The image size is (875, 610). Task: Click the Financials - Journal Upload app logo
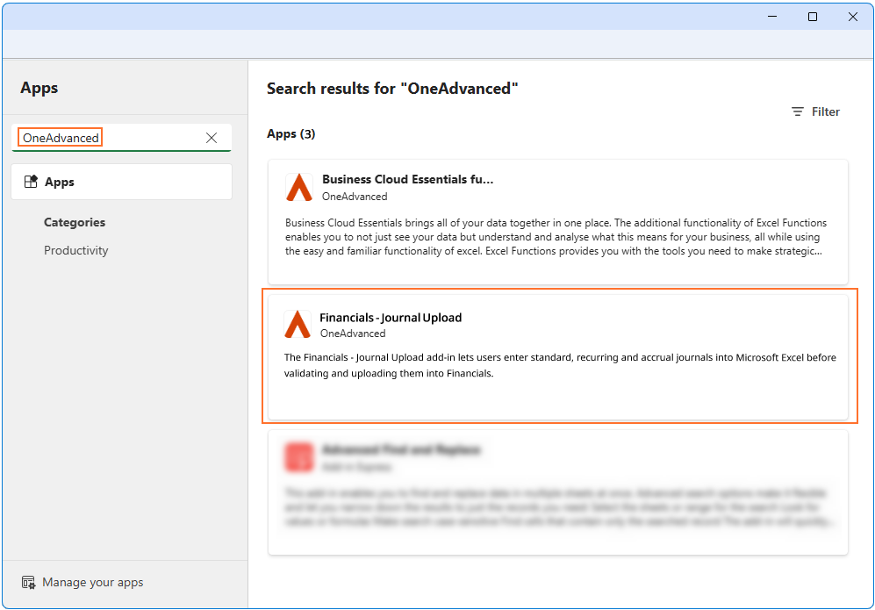click(x=298, y=325)
